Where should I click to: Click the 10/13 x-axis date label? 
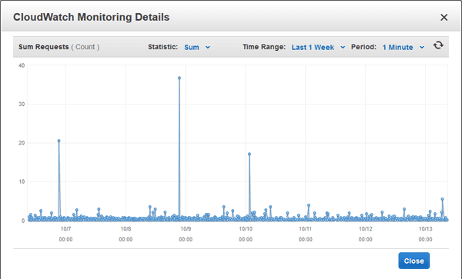pyautogui.click(x=426, y=229)
